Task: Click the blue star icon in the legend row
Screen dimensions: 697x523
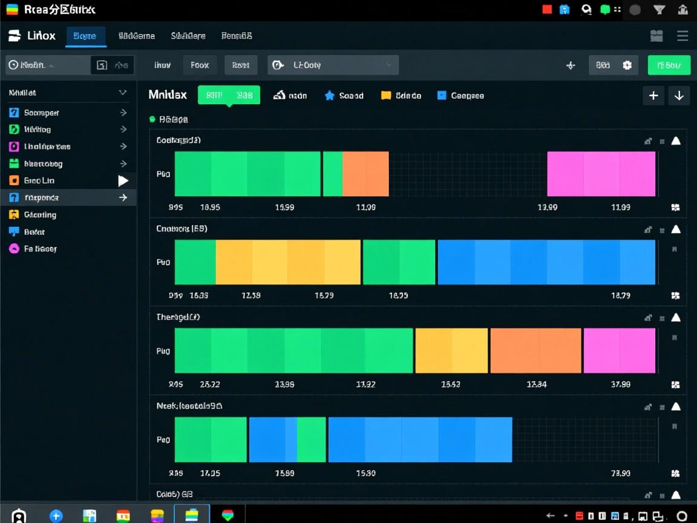Action: click(330, 96)
